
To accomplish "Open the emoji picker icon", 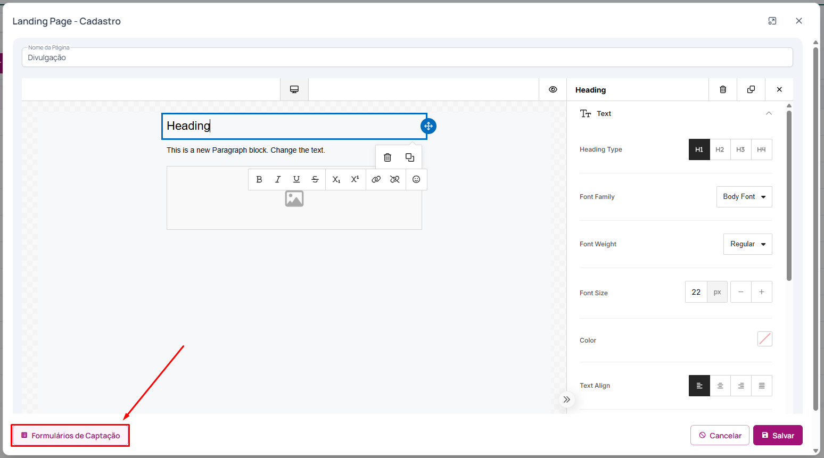I will (416, 179).
